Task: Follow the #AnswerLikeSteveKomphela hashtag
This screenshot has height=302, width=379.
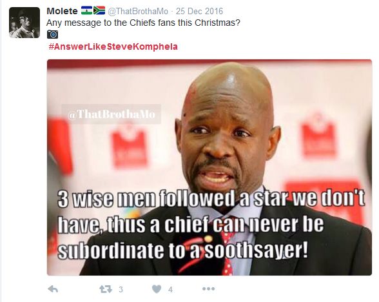Action: pyautogui.click(x=113, y=46)
